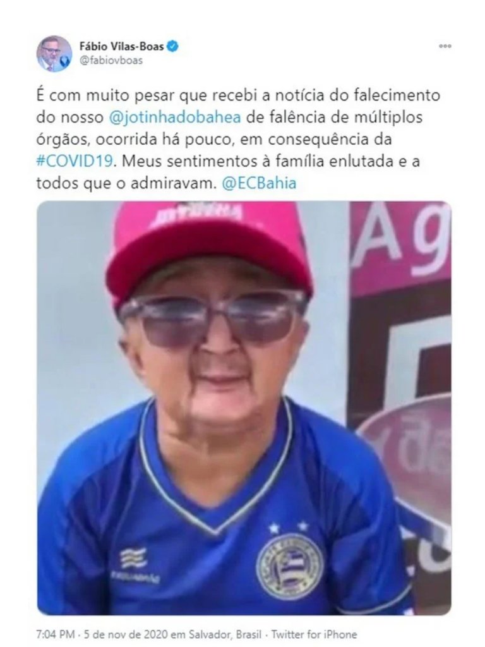This screenshot has height=647, width=485.
Task: Click the white sponsor logo on jersey
Action: pyautogui.click(x=134, y=564)
